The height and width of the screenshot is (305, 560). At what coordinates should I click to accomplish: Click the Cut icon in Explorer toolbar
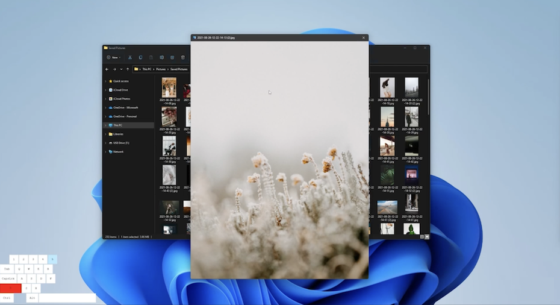(x=130, y=57)
